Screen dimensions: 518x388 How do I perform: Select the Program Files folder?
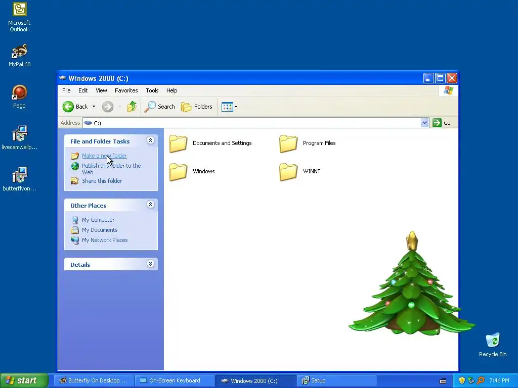click(308, 143)
